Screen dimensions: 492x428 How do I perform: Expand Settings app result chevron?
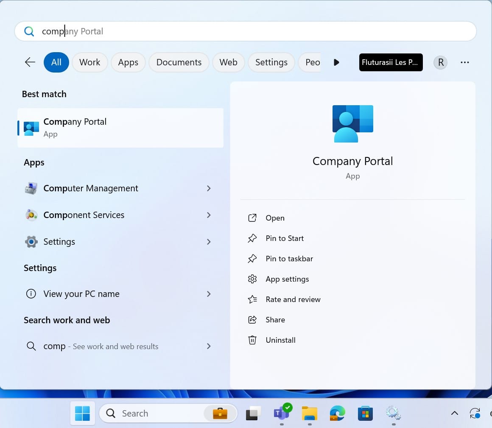pos(209,242)
